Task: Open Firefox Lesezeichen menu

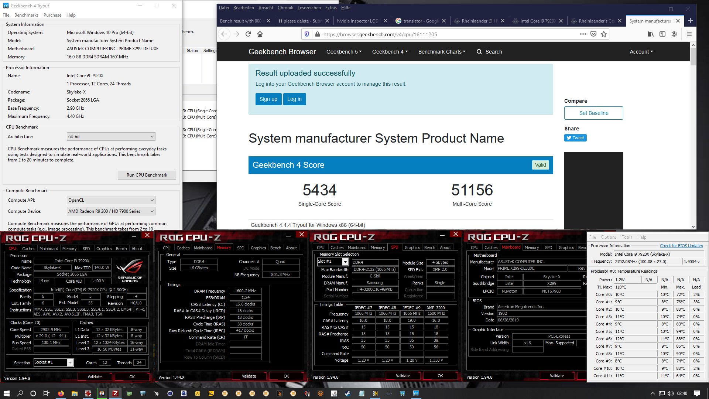Action: pos(309,8)
